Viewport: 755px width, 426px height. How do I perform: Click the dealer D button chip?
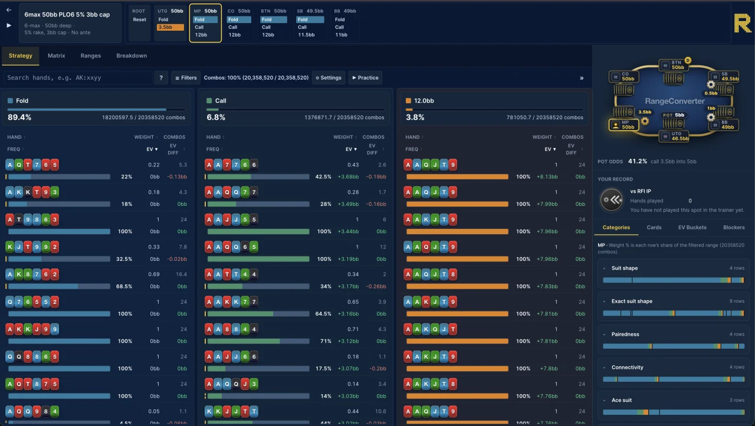[688, 60]
